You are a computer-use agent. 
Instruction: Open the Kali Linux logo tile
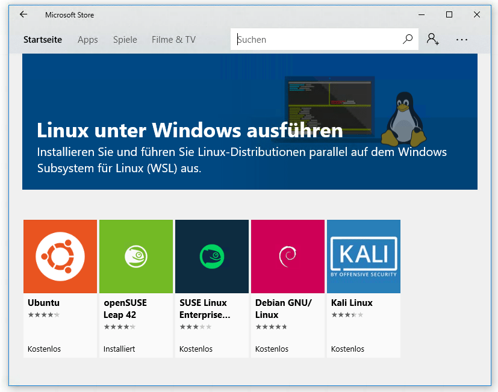(x=364, y=257)
